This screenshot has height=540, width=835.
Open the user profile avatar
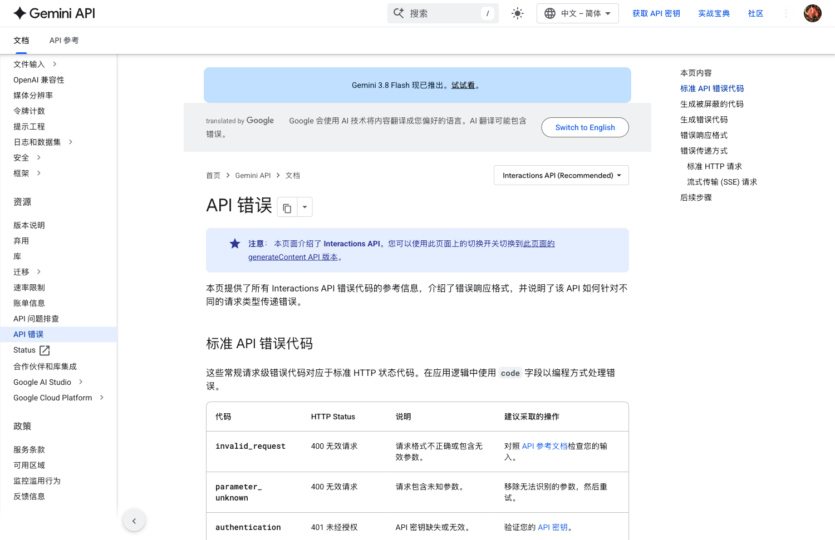coord(813,13)
